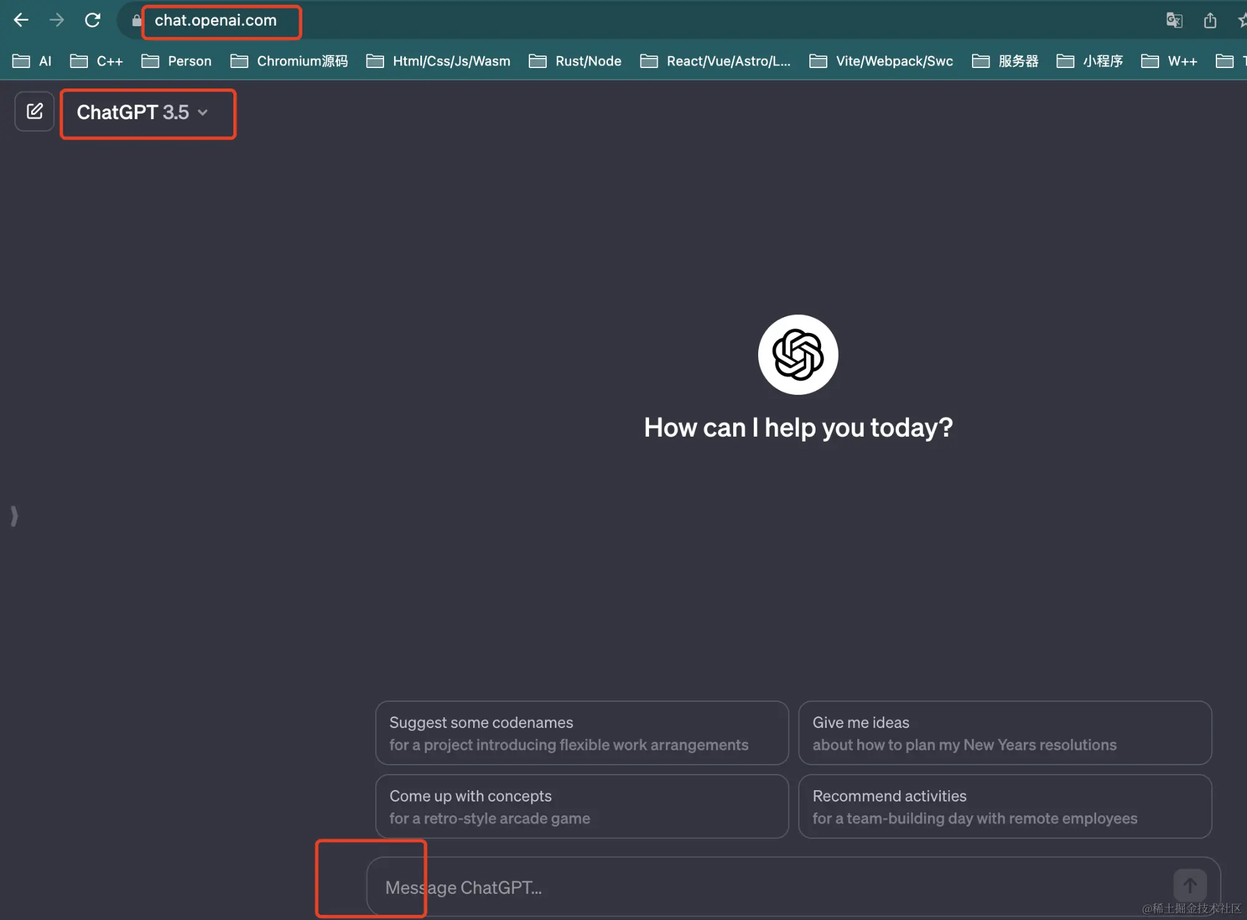Click the browser forward arrow
This screenshot has height=920, width=1247.
[x=57, y=20]
